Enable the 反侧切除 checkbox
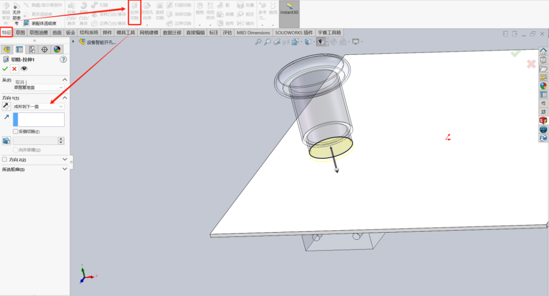 tap(15, 131)
